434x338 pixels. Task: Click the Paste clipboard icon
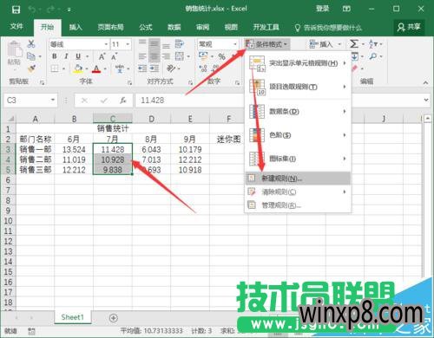[x=15, y=49]
